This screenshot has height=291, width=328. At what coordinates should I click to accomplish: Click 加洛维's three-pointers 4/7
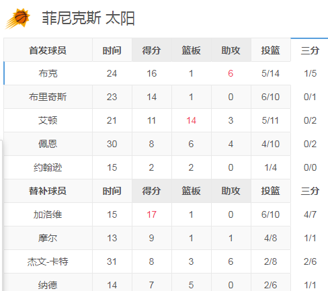[x=310, y=214]
